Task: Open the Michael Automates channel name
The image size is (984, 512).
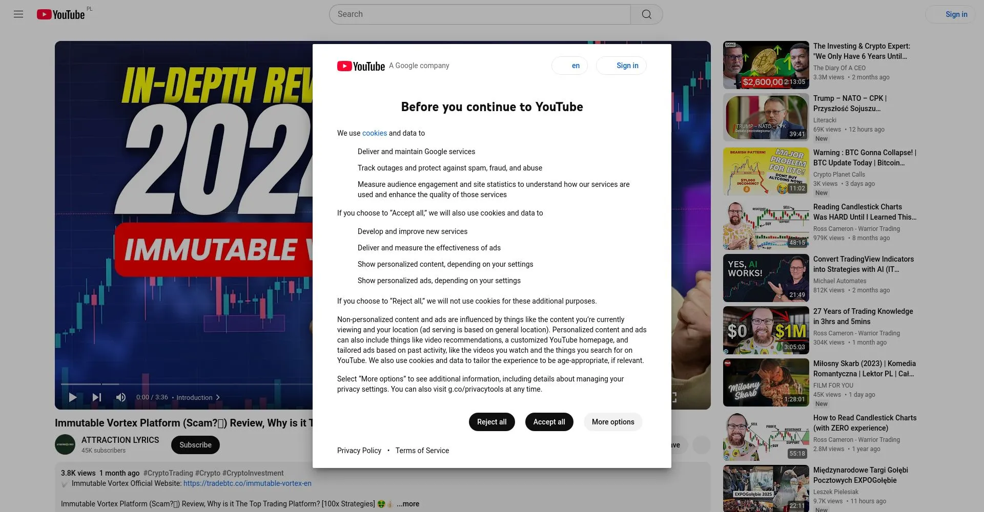Action: [x=839, y=281]
